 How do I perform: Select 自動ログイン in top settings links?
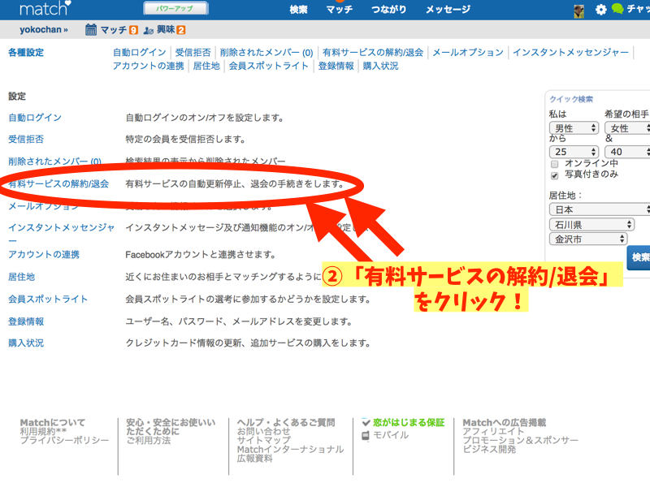tap(139, 53)
